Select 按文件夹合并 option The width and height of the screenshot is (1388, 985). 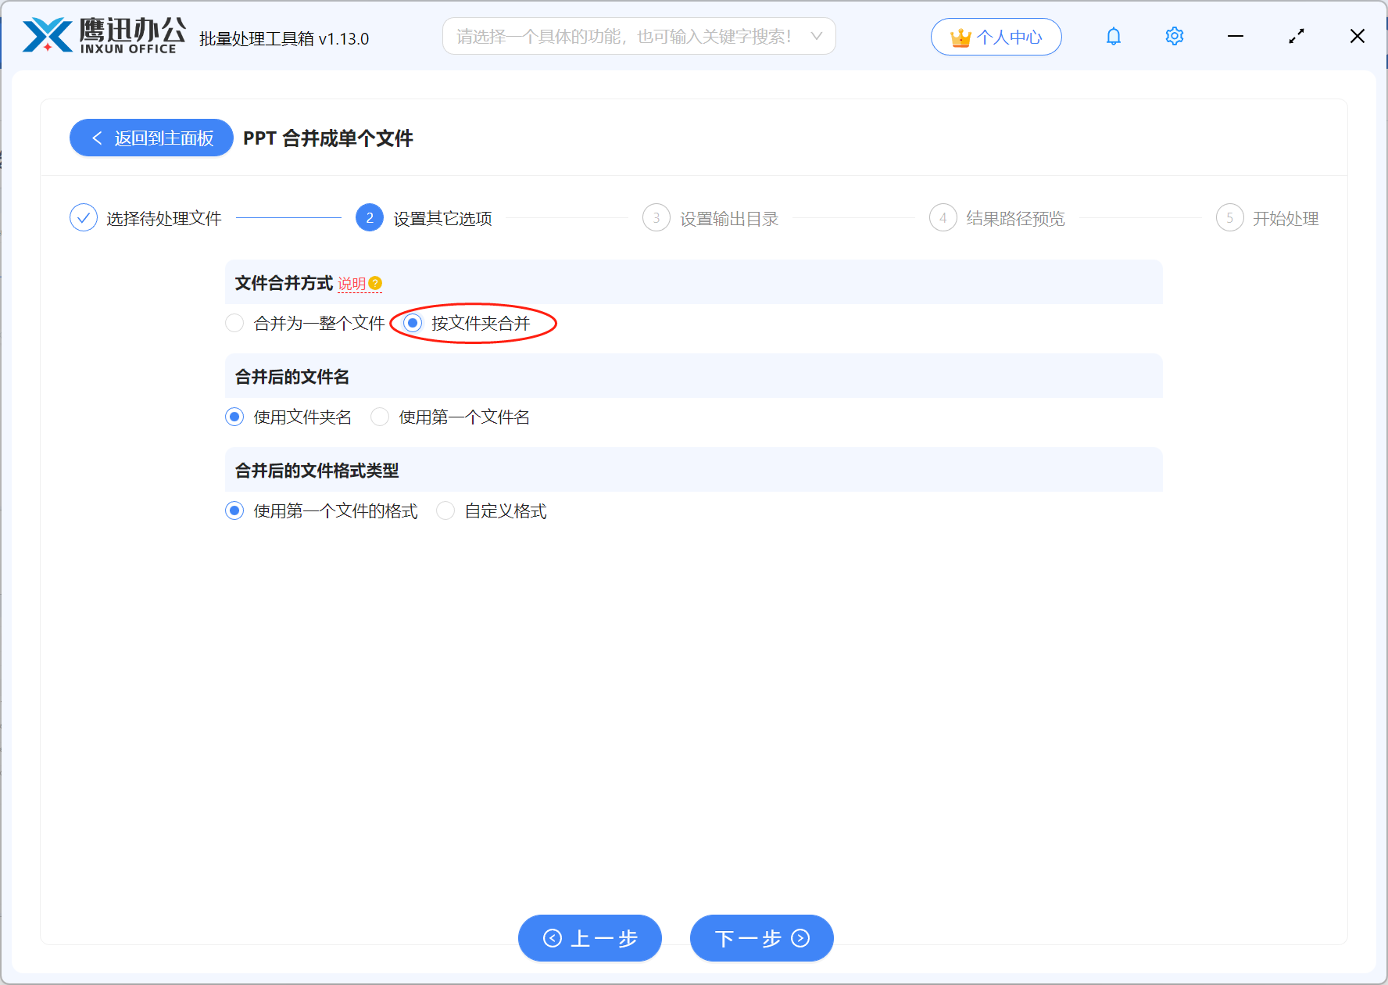412,323
